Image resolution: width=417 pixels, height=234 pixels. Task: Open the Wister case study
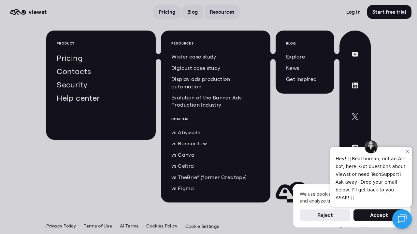(x=194, y=57)
